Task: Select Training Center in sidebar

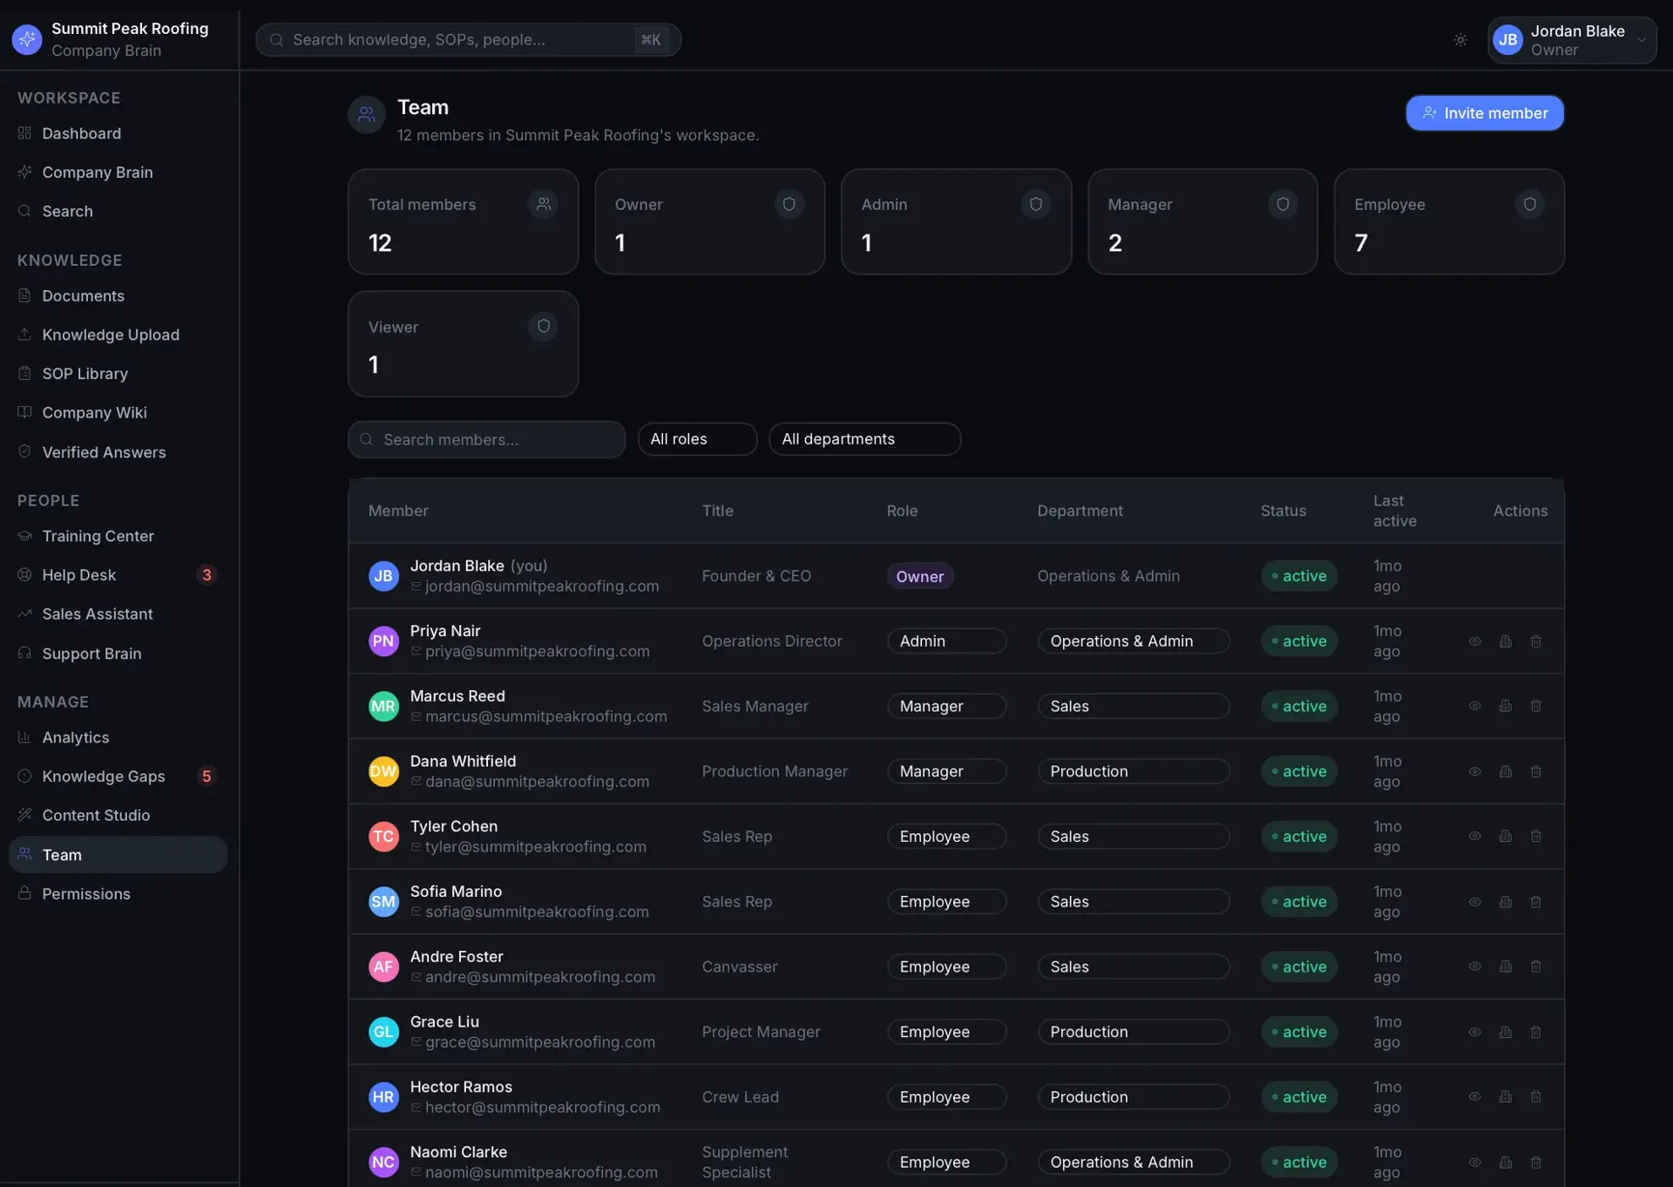Action: click(118, 536)
